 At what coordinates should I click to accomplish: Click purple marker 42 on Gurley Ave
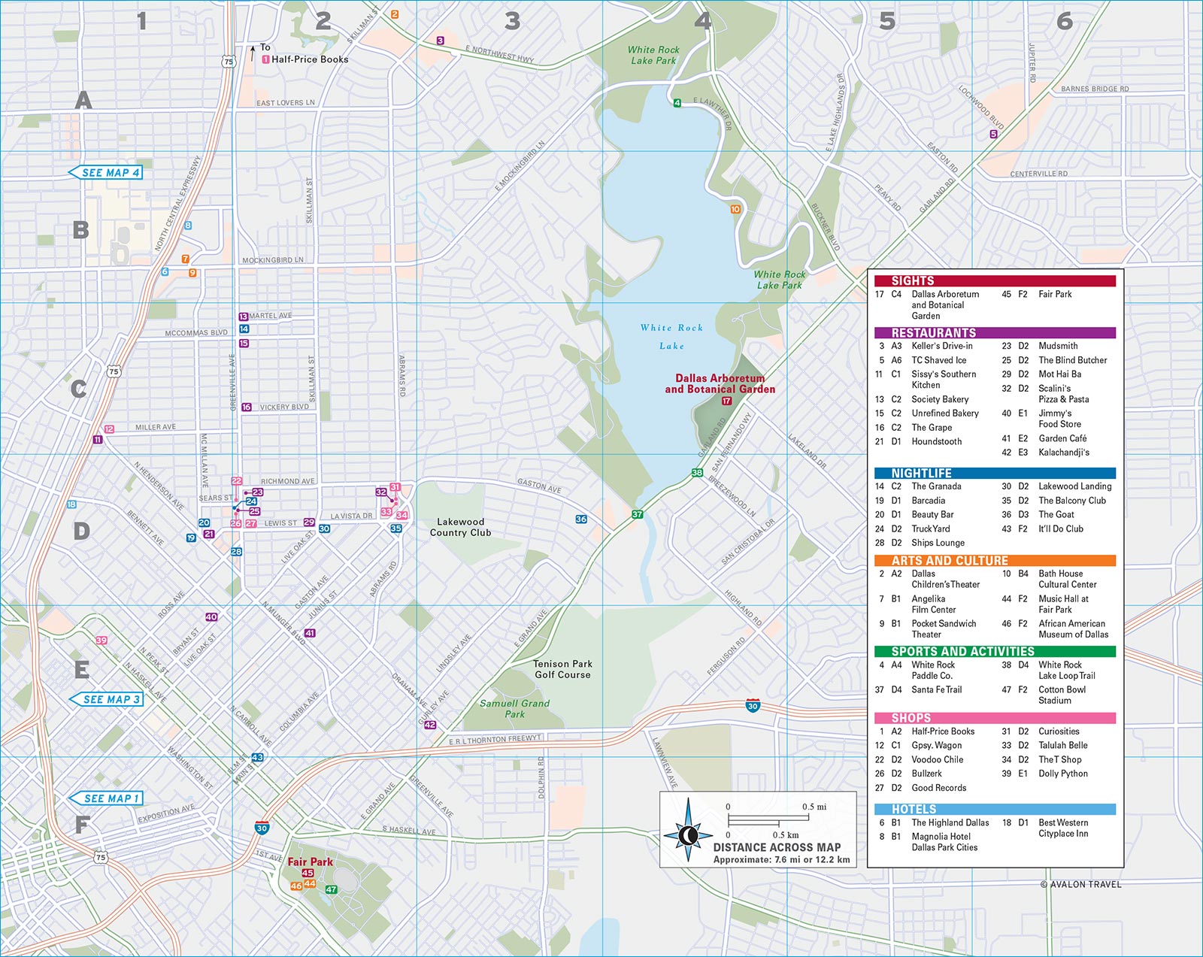pyautogui.click(x=430, y=725)
